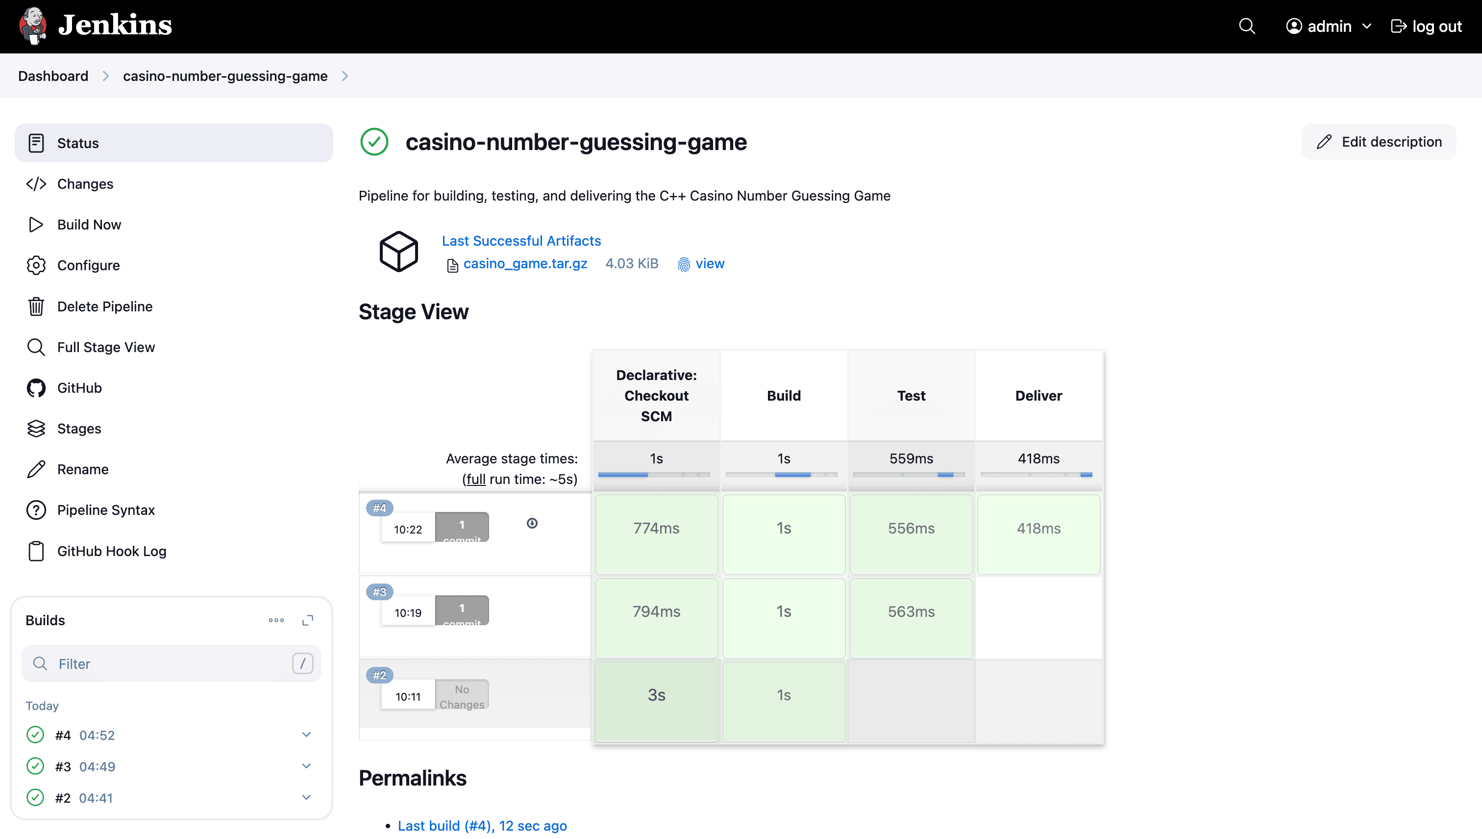Open search with the magnifier icon
Screen dimensions: 1482x839
pos(1246,26)
